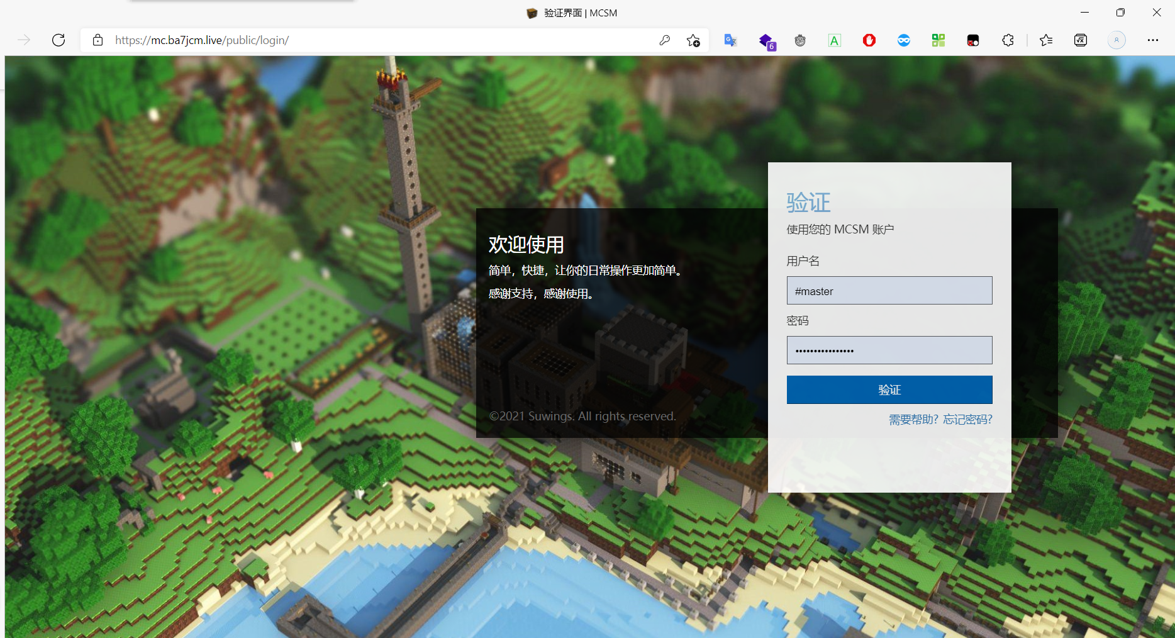Viewport: 1175px width, 638px height.
Task: Click the 用户名 label
Action: pos(803,261)
